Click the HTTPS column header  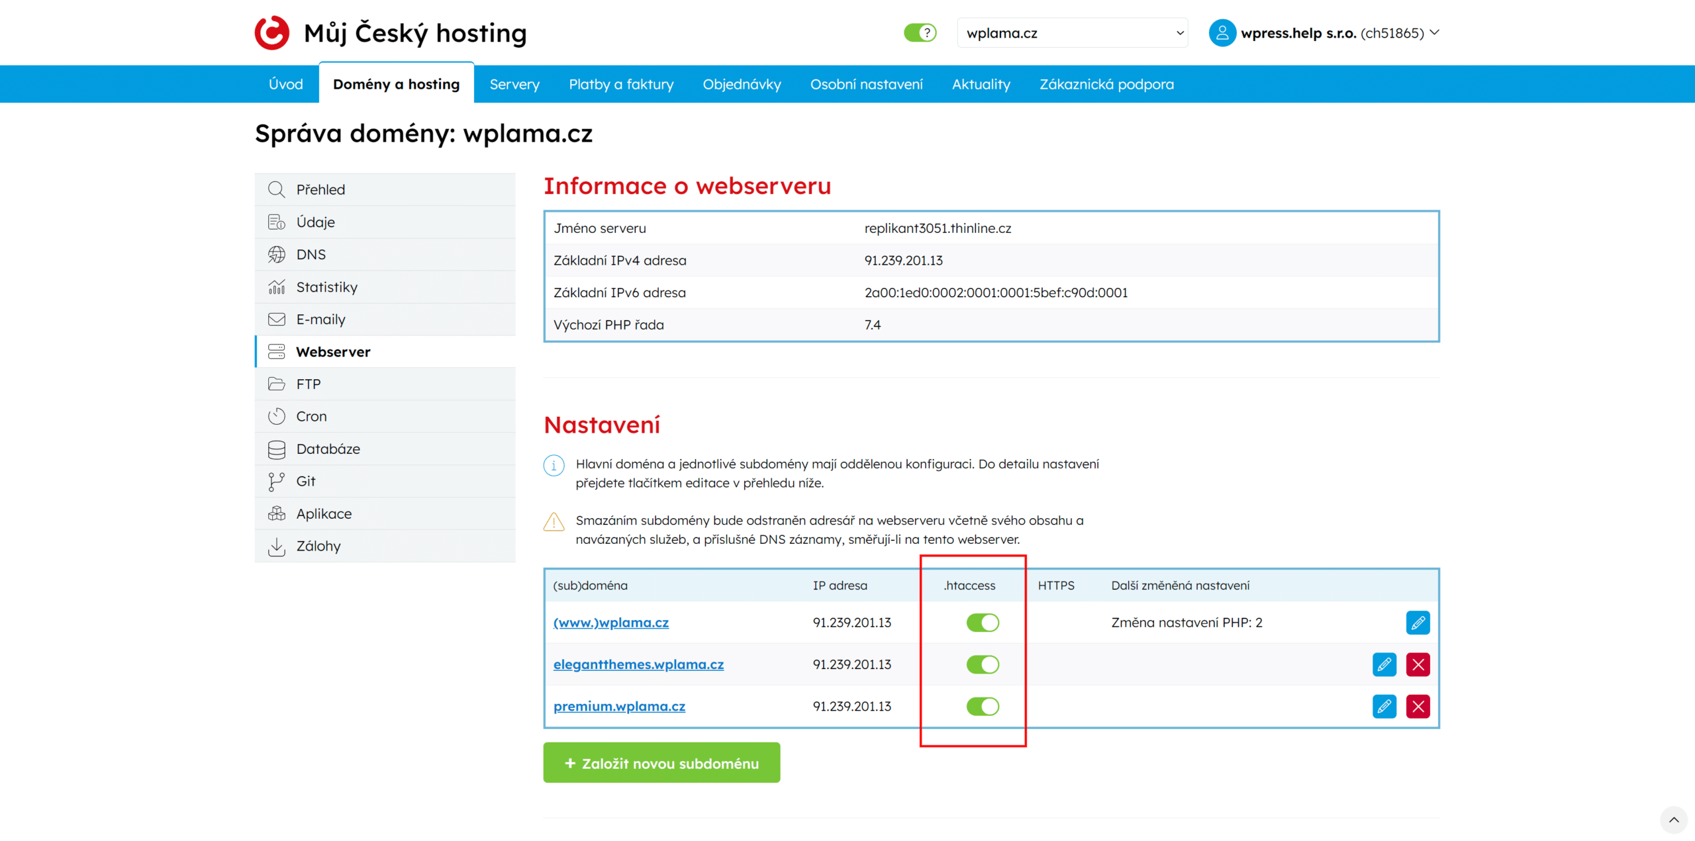tap(1056, 586)
